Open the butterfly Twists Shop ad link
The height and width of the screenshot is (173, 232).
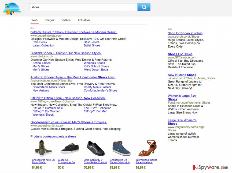point(74,32)
